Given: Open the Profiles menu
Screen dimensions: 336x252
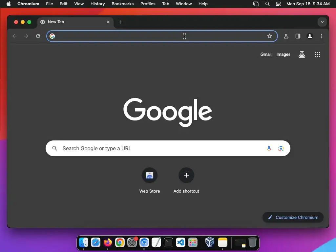Looking at the screenshot, I should coord(148,4).
